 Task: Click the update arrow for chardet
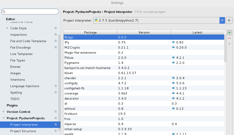[x=173, y=78]
